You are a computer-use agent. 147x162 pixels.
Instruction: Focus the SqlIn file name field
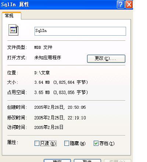click(x=80, y=31)
